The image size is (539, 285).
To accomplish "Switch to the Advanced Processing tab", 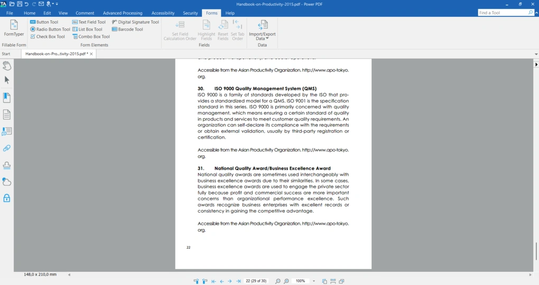I will 123,13.
